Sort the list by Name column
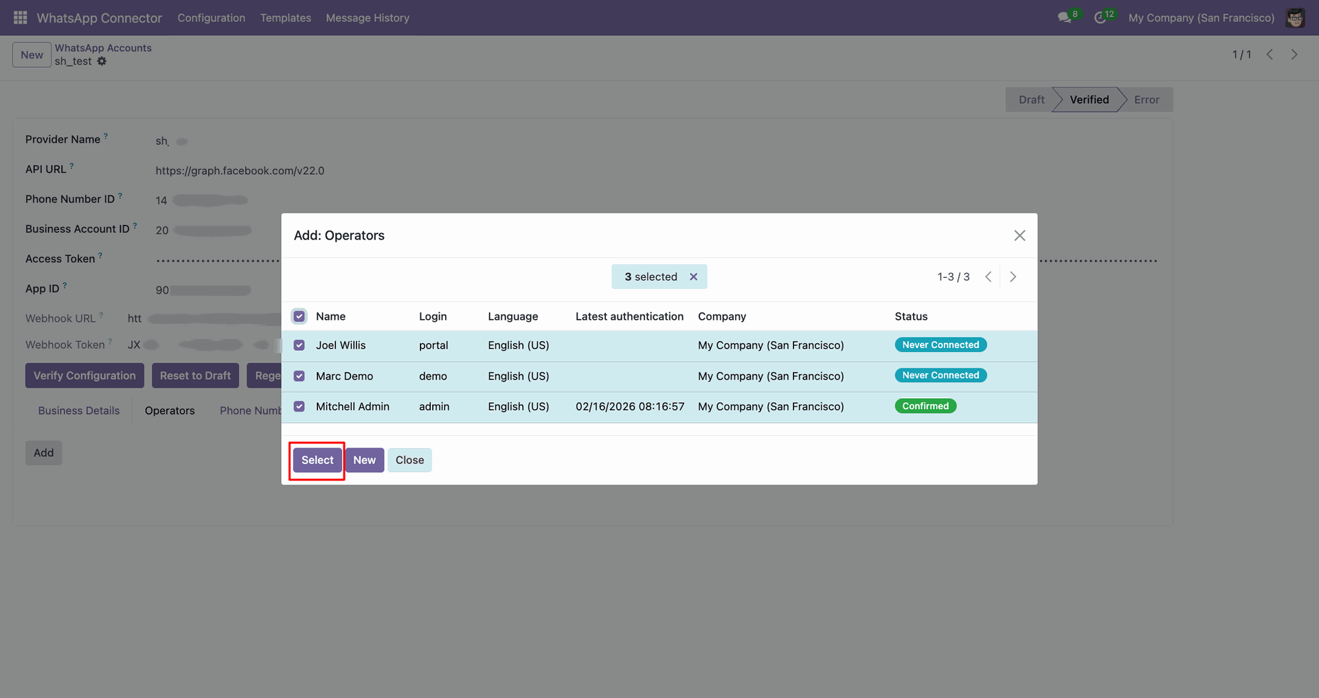Viewport: 1319px width, 698px height. (x=330, y=316)
